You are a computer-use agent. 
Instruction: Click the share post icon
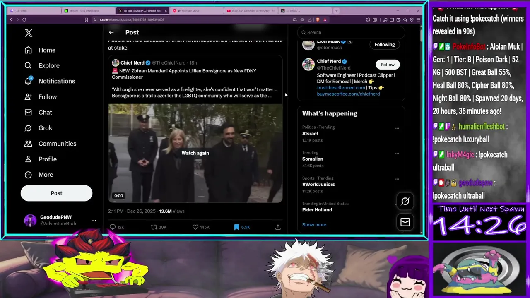click(x=278, y=227)
